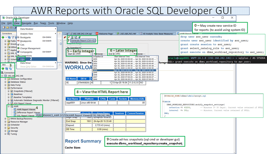
Task: Expand the Database Configuration node
Action: 5,79
